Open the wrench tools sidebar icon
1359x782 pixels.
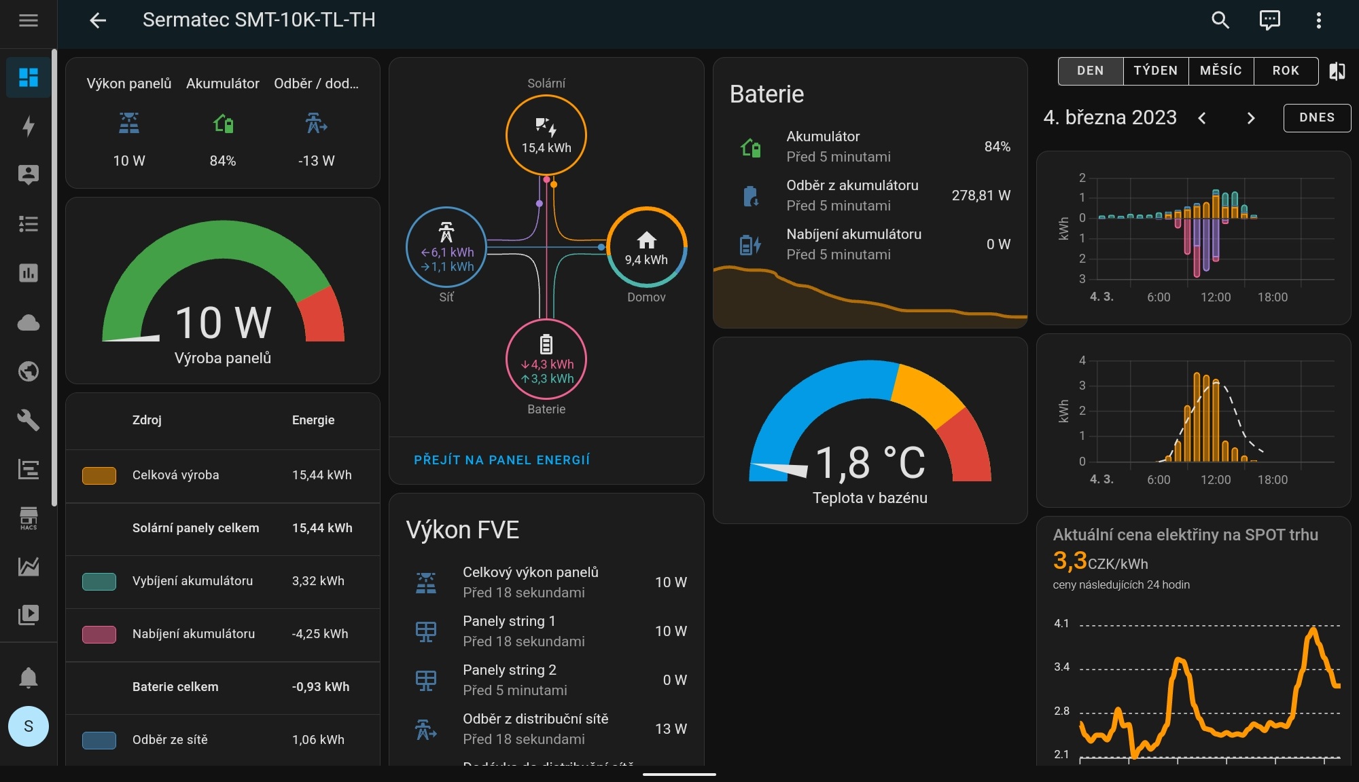[x=29, y=420]
